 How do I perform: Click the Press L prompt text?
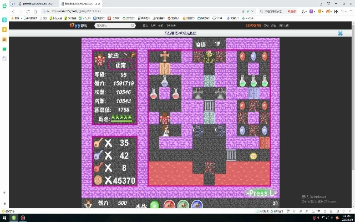261,193
